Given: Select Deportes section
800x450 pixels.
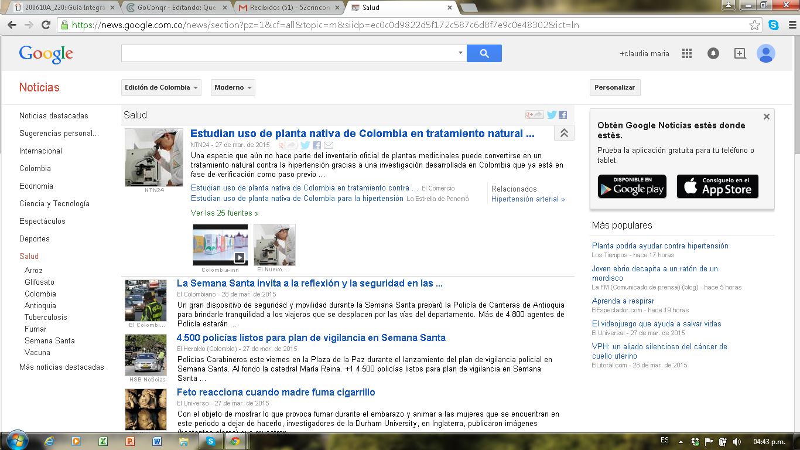Looking at the screenshot, I should point(35,238).
